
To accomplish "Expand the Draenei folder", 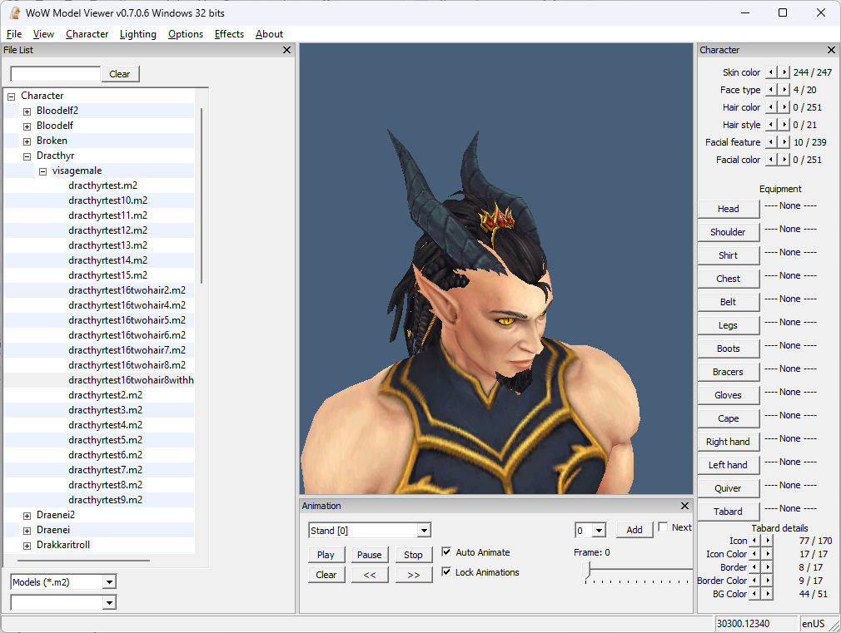I will point(27,531).
